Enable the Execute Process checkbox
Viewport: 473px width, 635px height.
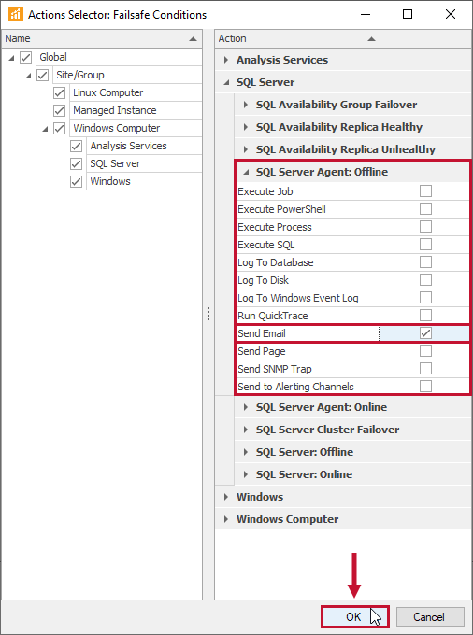tap(425, 227)
